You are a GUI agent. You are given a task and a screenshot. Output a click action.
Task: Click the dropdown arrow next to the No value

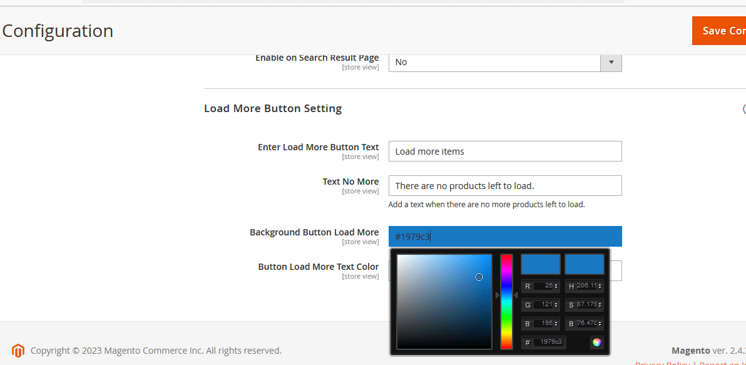tap(611, 62)
